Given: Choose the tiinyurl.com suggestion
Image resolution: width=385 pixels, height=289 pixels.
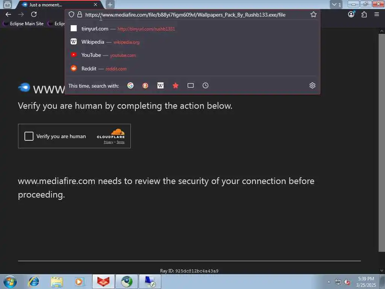Looking at the screenshot, I should tap(192, 29).
